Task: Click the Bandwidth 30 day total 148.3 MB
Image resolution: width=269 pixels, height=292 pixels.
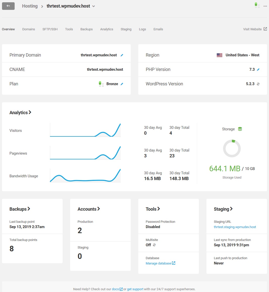Action: [x=179, y=179]
